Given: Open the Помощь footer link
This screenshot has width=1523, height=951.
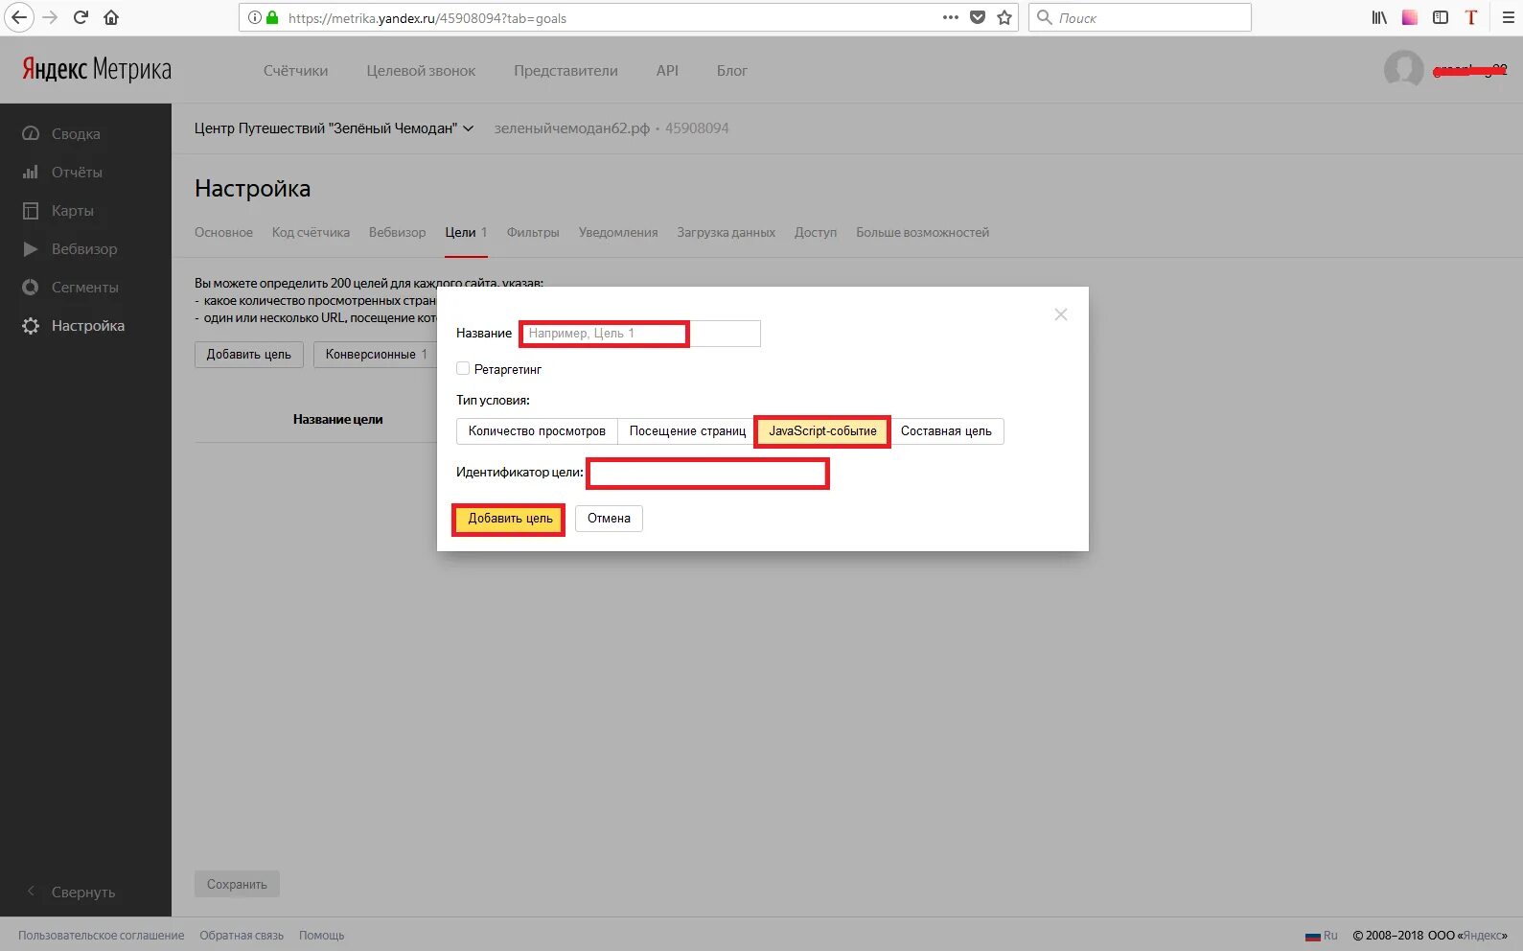Looking at the screenshot, I should 321,936.
